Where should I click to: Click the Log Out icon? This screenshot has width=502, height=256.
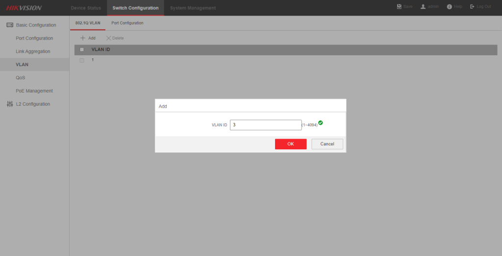472,6
